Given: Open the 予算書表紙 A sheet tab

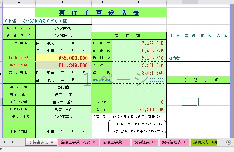Looking at the screenshot, I should tap(41, 142).
